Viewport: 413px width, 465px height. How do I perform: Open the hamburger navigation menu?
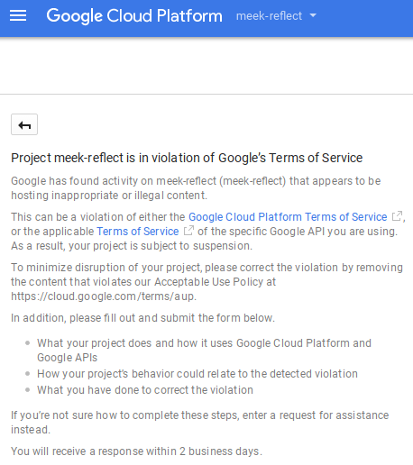pyautogui.click(x=18, y=15)
